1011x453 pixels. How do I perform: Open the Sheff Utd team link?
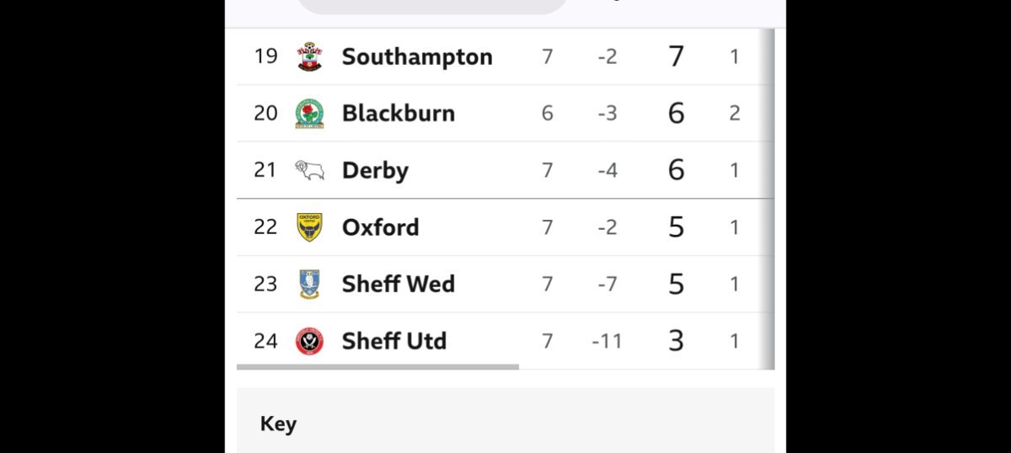tap(394, 341)
